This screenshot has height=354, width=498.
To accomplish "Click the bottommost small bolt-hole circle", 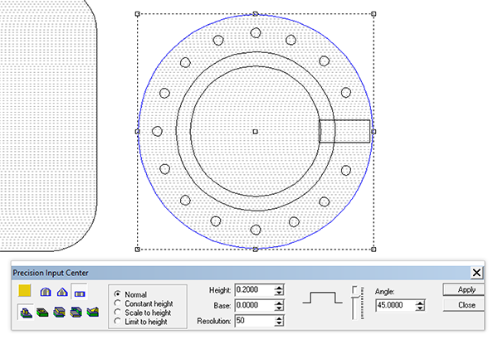I will (x=256, y=230).
